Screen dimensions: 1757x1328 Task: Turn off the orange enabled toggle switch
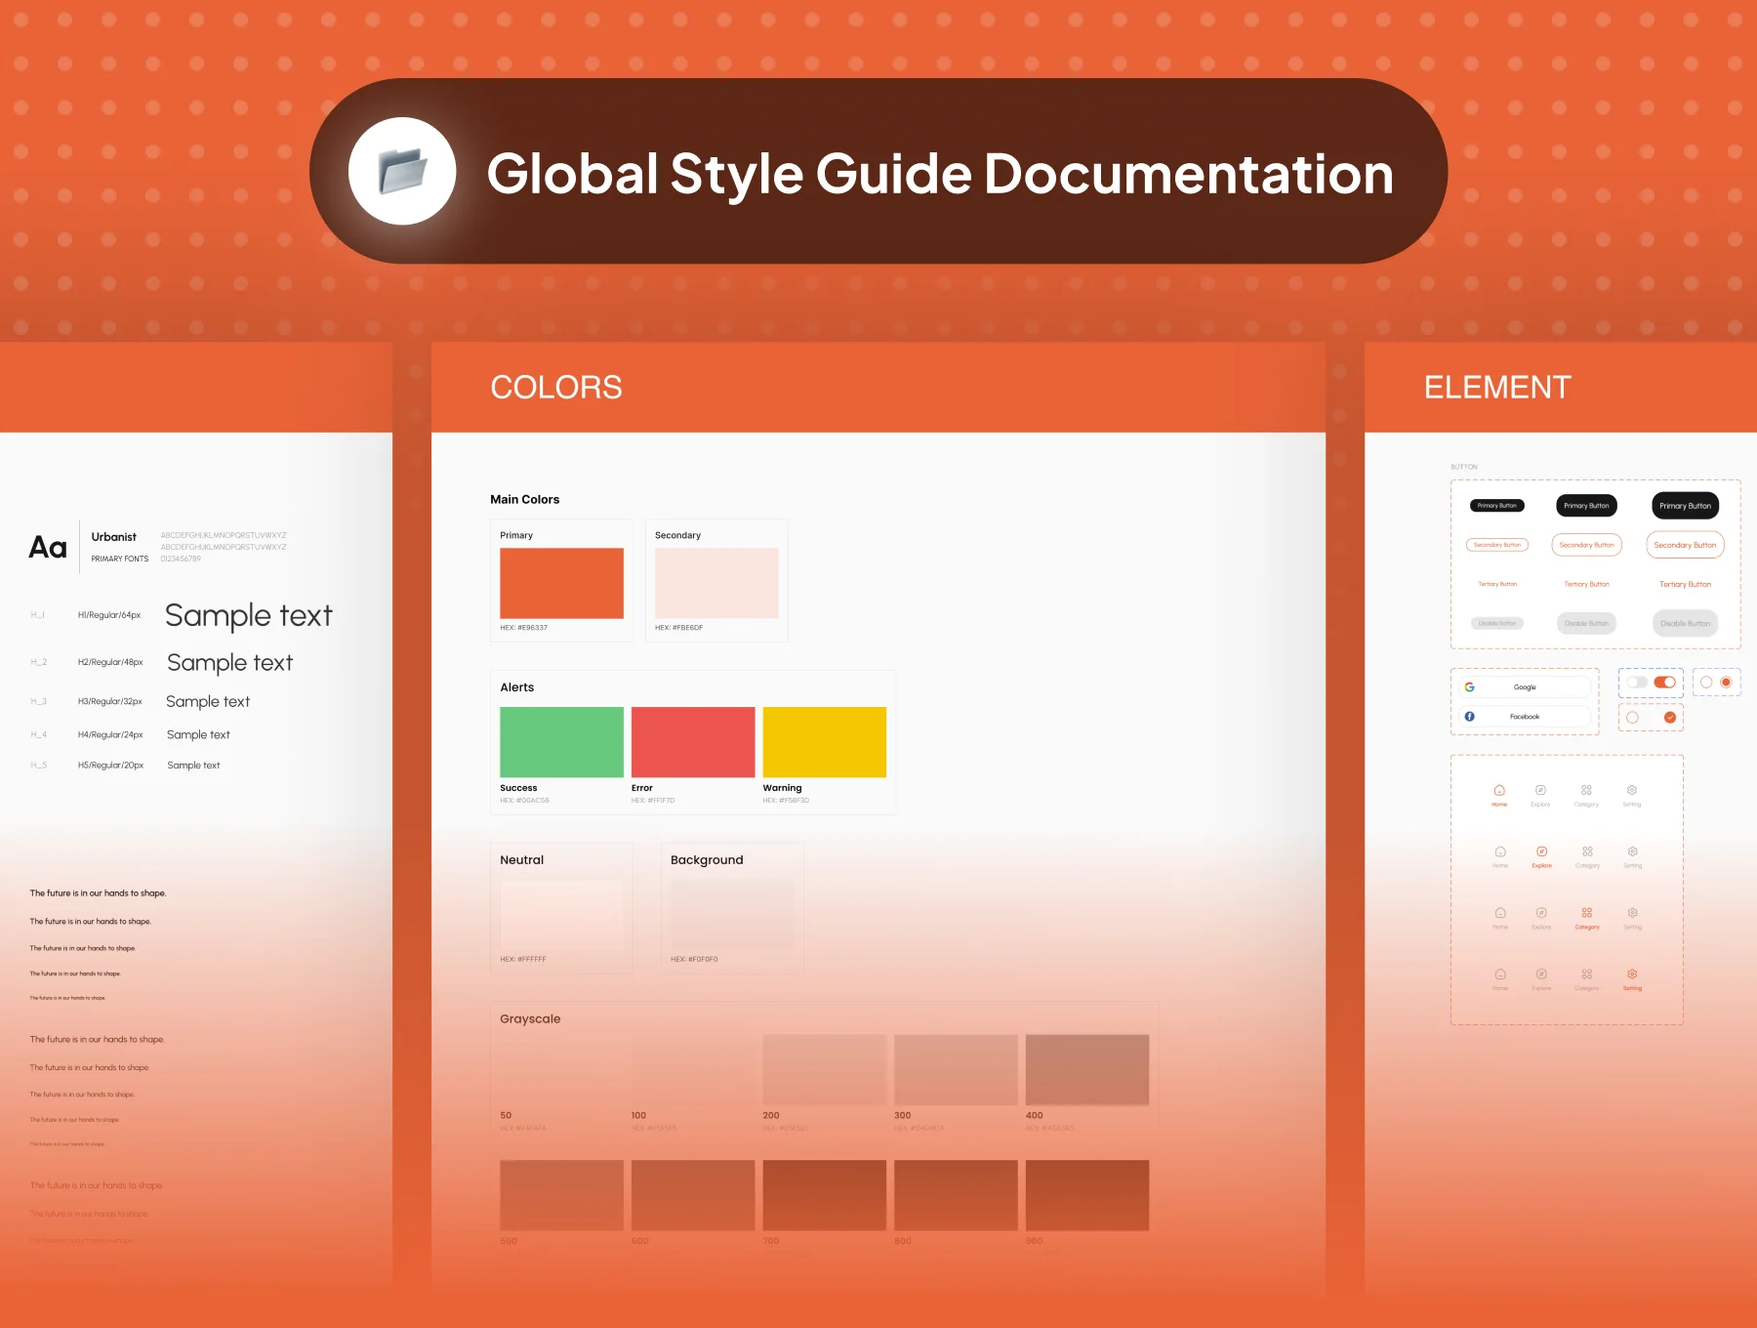1665,683
